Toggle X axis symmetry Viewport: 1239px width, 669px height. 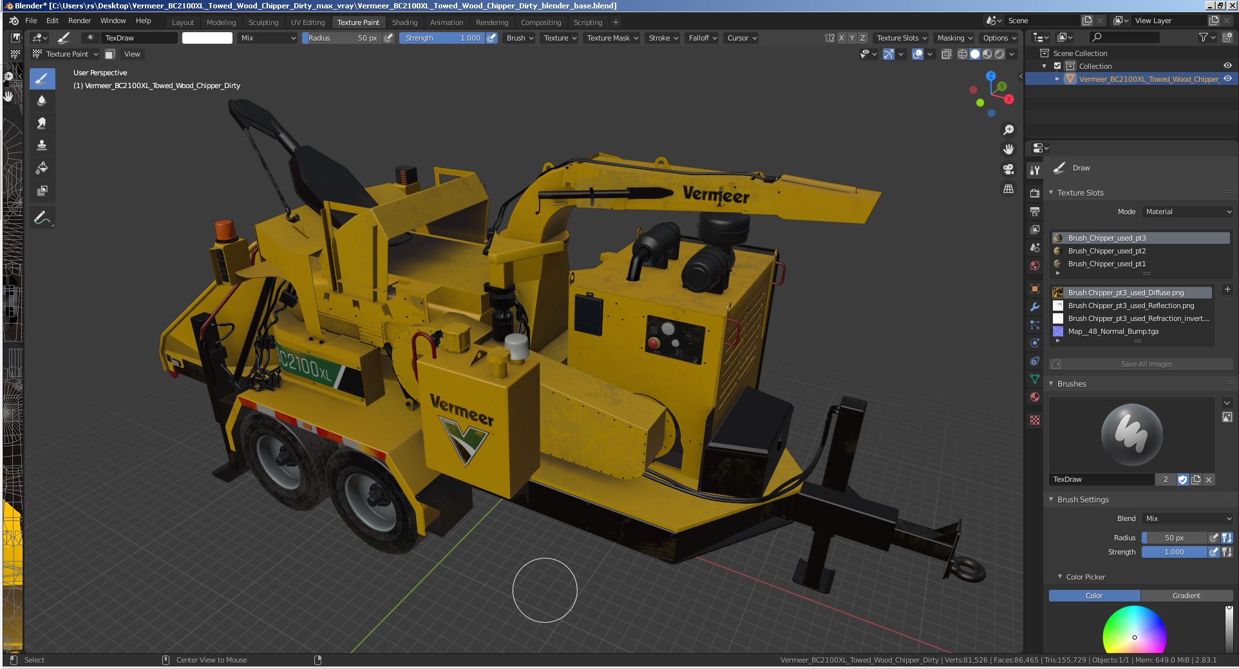click(x=841, y=38)
